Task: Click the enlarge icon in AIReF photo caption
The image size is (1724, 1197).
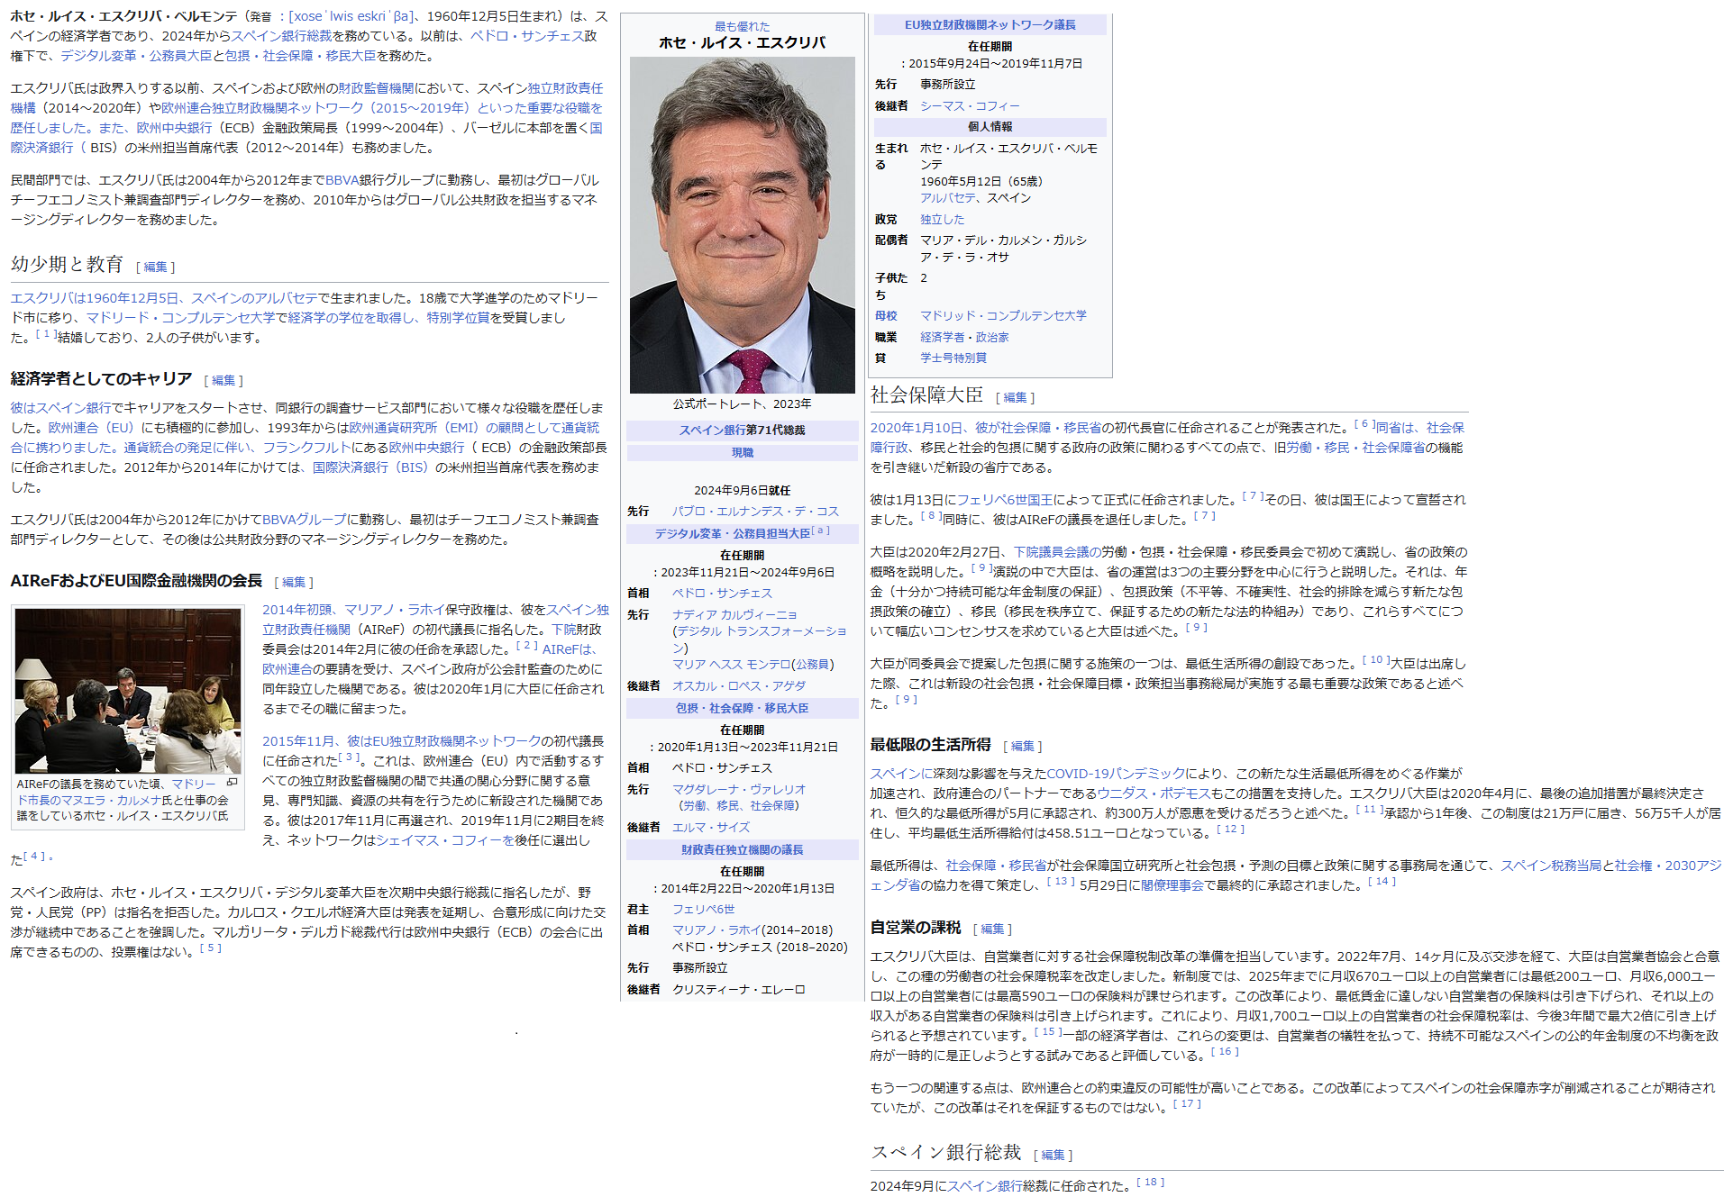Action: pyautogui.click(x=233, y=783)
